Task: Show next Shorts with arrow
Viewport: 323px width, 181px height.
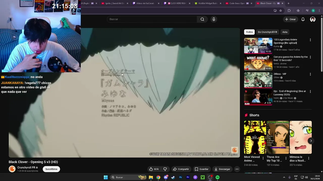Action: [311, 141]
